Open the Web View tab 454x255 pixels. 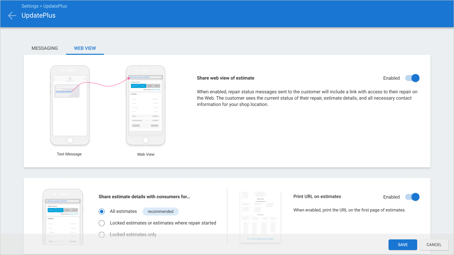[x=85, y=48]
